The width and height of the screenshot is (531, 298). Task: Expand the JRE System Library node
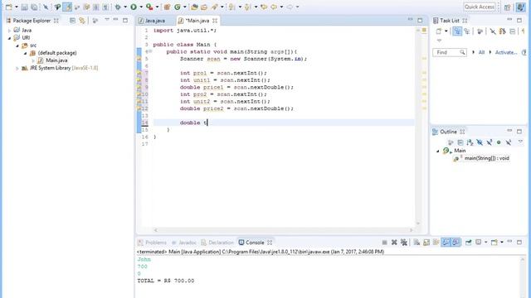tap(17, 68)
